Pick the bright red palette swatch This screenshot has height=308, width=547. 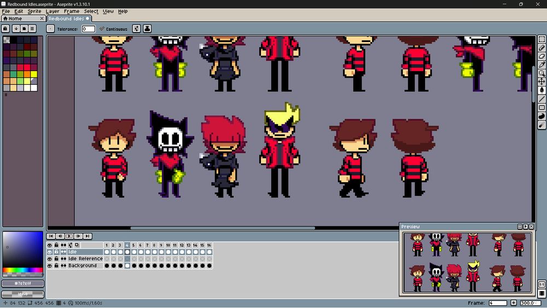(x=27, y=67)
